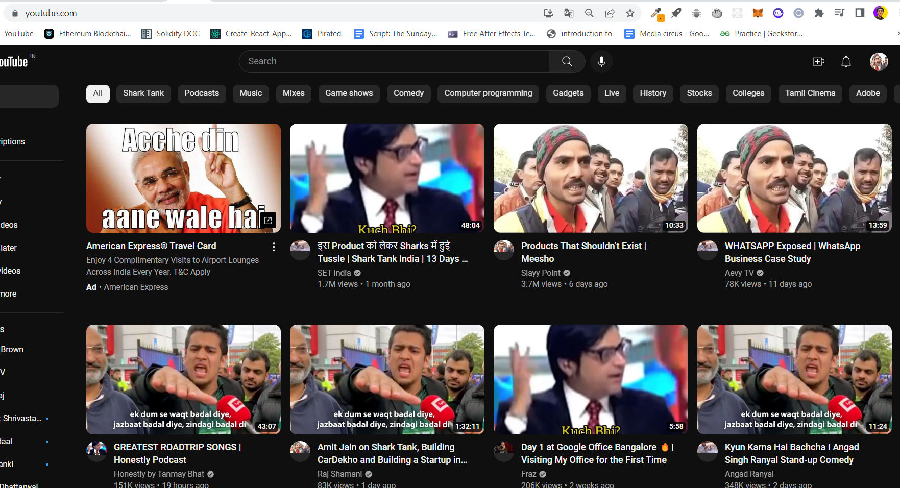Open the Grammarly extension
The width and height of the screenshot is (900, 488).
798,13
